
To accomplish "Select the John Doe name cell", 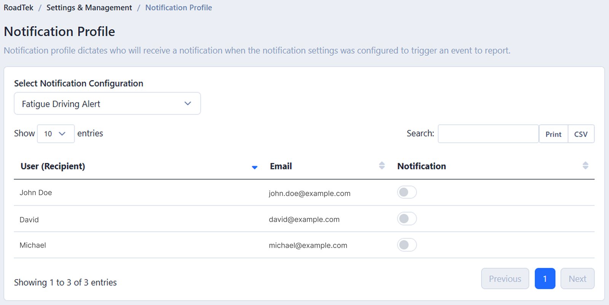I will (36, 193).
